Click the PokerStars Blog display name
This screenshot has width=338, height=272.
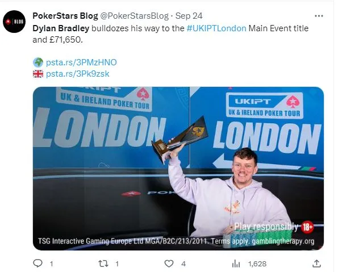coord(65,16)
